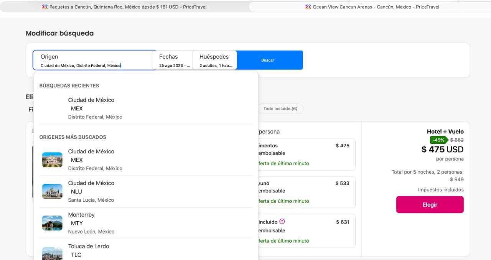491x260 pixels.
Task: Click the pink Elegir button
Action: click(x=430, y=205)
